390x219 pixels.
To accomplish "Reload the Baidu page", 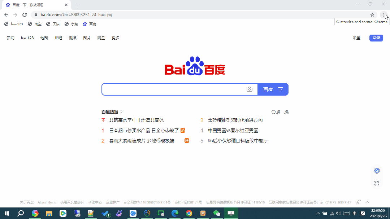I will point(25,15).
